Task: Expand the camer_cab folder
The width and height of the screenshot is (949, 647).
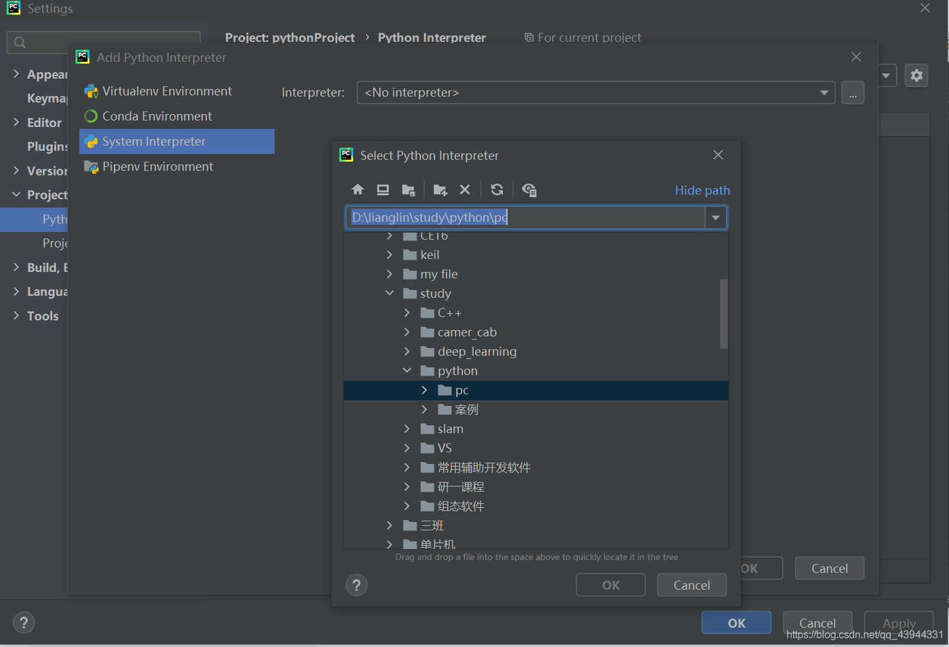Action: pyautogui.click(x=407, y=332)
